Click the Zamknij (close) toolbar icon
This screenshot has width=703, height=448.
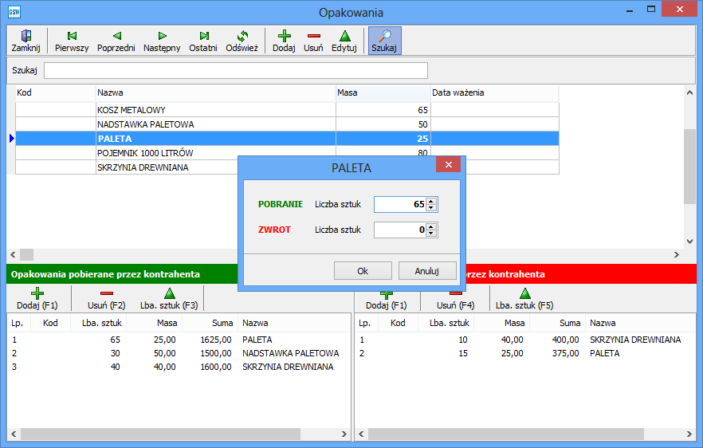(x=26, y=40)
